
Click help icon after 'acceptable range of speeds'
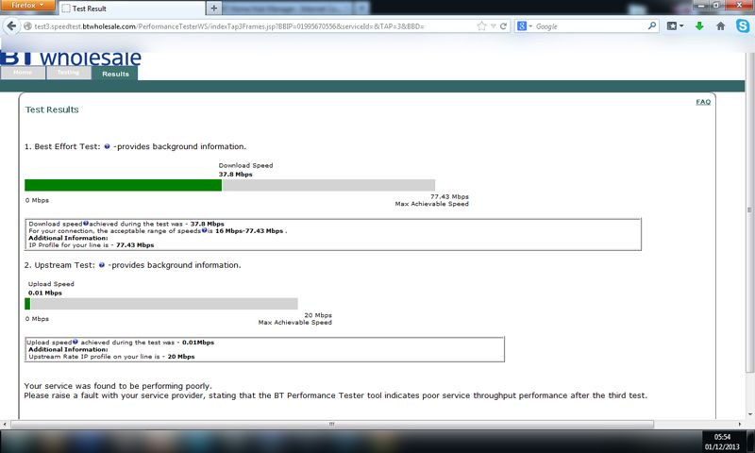tap(204, 230)
